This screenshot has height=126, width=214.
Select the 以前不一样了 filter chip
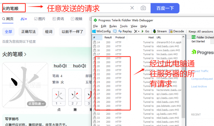coord(72,32)
